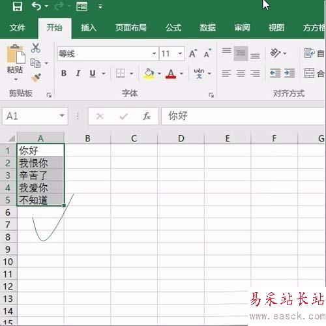
Task: Click the Save icon in quick access toolbar
Action: [x=18, y=7]
